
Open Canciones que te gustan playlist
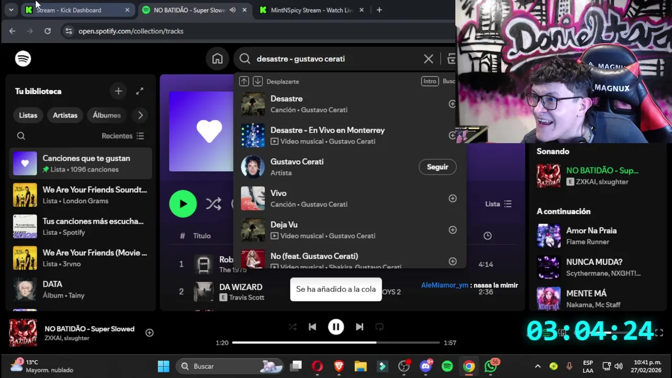[x=81, y=164]
